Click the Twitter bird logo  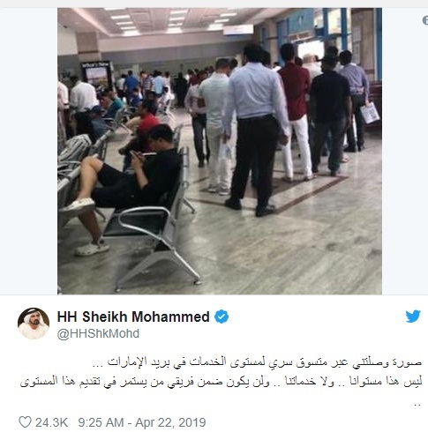point(413,317)
